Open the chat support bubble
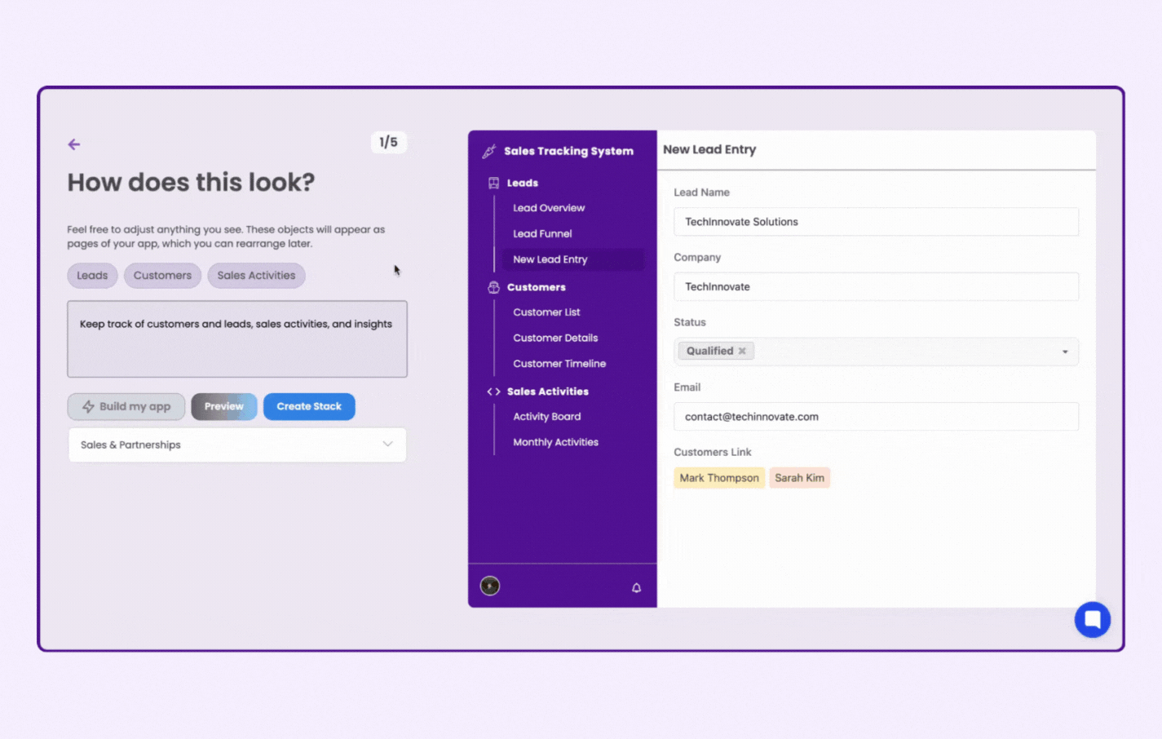This screenshot has width=1162, height=739. pos(1092,620)
